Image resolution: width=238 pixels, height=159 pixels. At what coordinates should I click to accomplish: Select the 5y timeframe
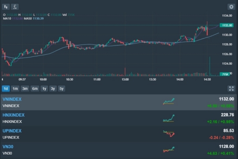[61, 89]
